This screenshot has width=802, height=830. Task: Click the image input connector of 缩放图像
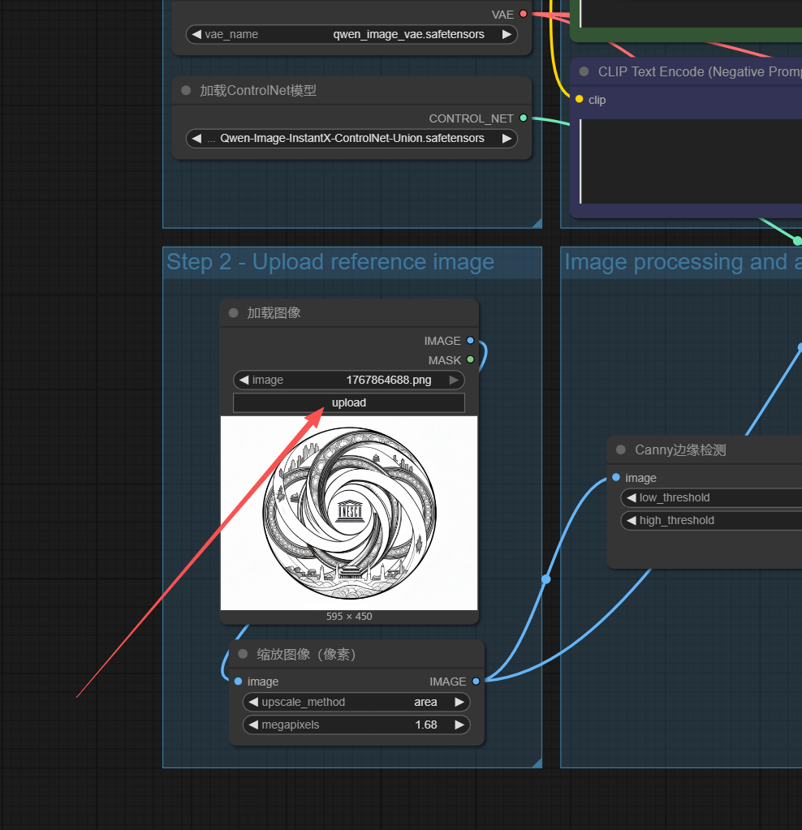tap(239, 682)
